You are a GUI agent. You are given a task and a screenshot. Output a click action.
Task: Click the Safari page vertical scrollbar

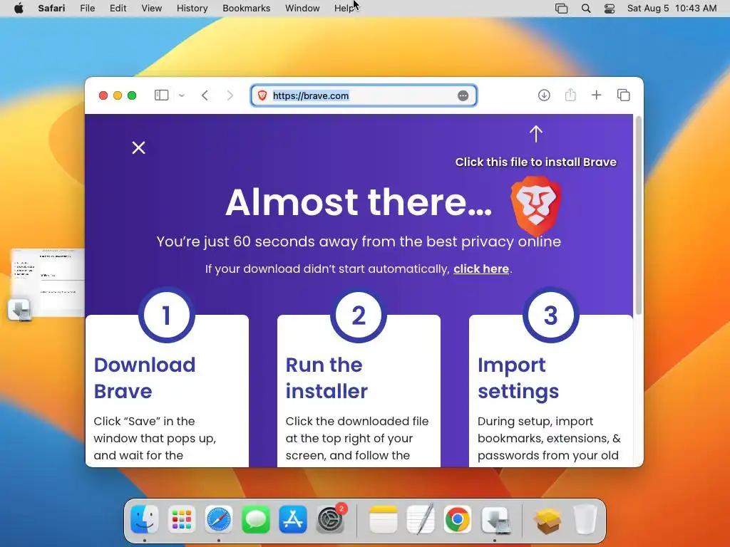coord(638,215)
